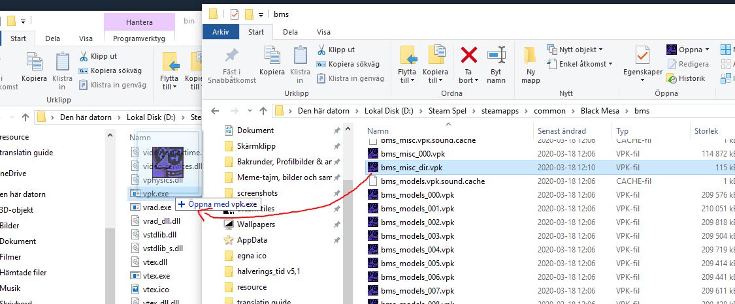Click Kopiera icon in bms window ribbon
The height and width of the screenshot is (304, 735).
[272, 56]
